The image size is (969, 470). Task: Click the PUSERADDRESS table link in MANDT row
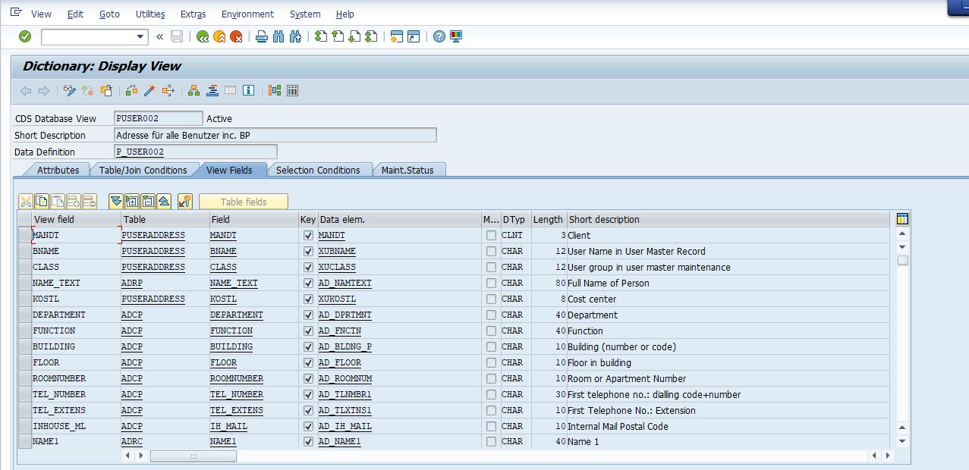click(153, 236)
